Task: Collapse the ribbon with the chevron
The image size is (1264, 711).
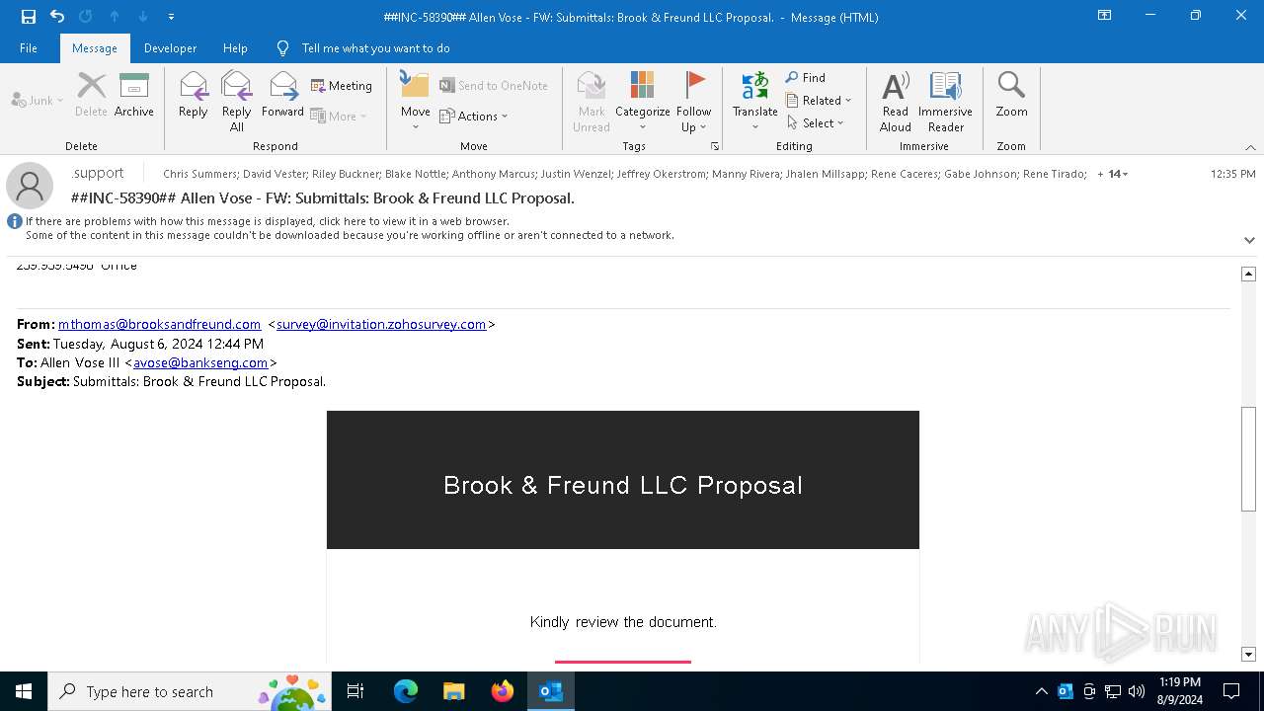Action: pos(1250,147)
